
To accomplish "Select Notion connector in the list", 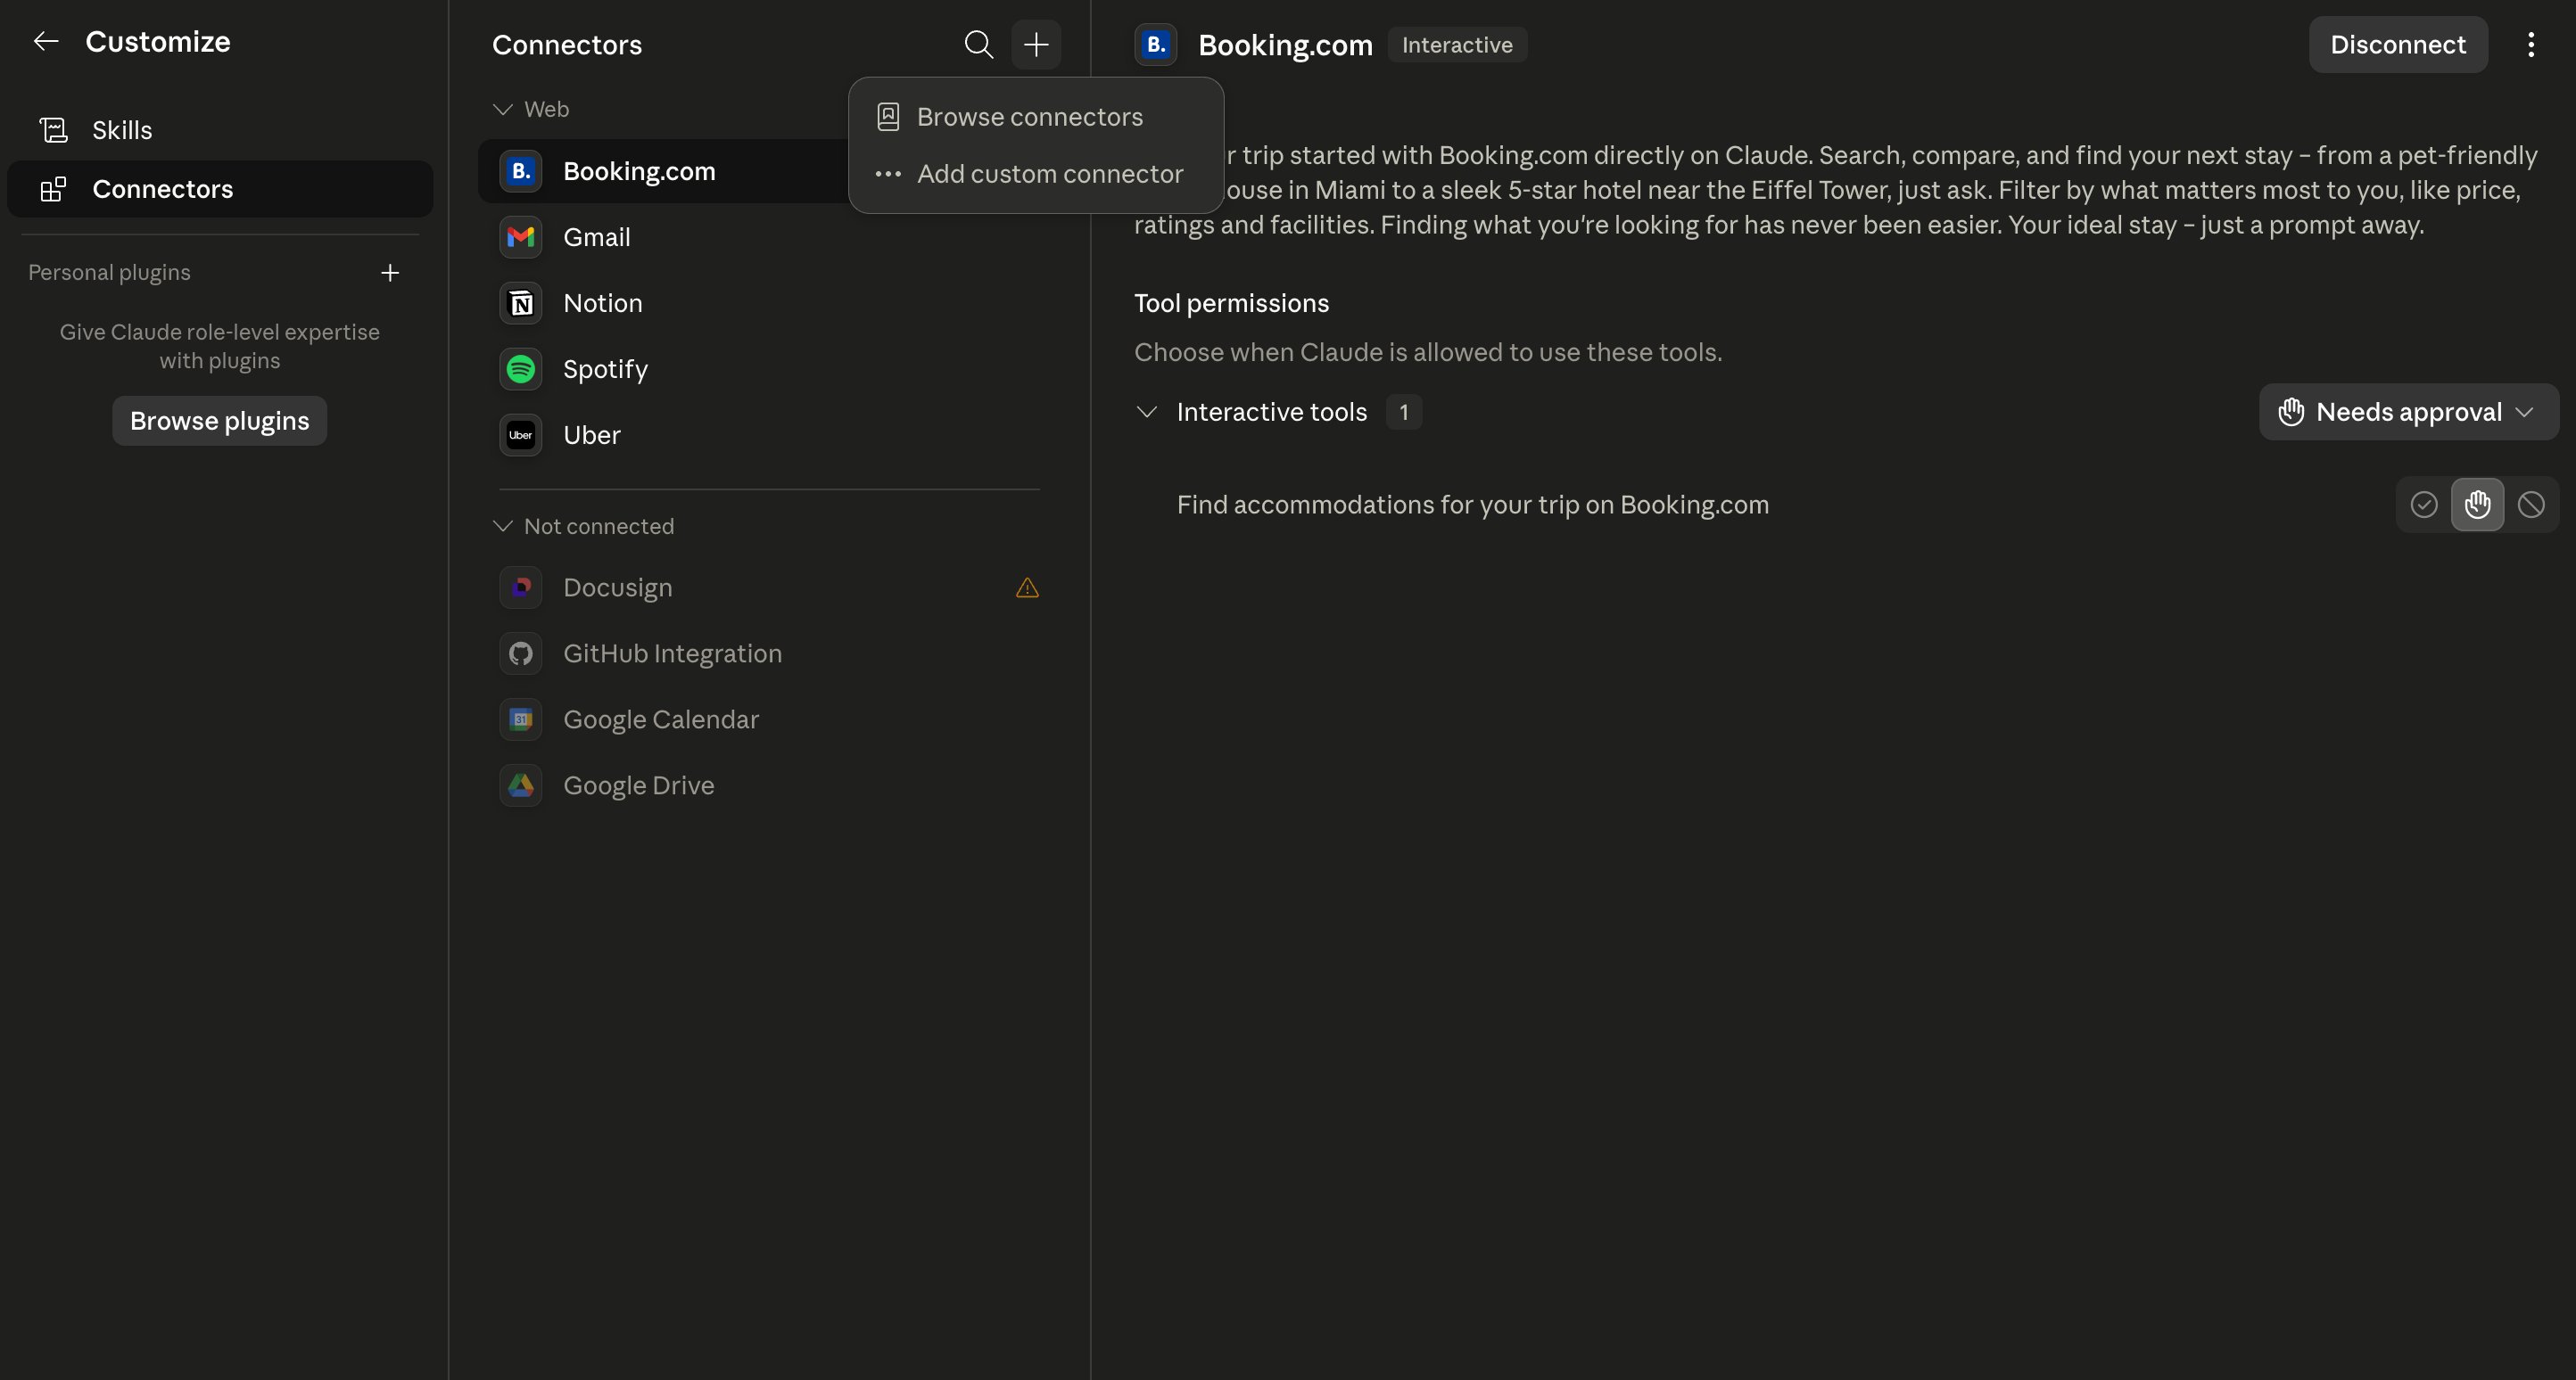I will click(770, 304).
